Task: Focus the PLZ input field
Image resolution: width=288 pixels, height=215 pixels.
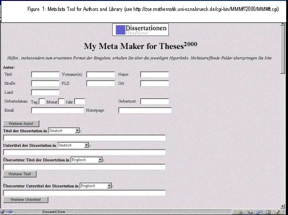Action: (x=101, y=84)
